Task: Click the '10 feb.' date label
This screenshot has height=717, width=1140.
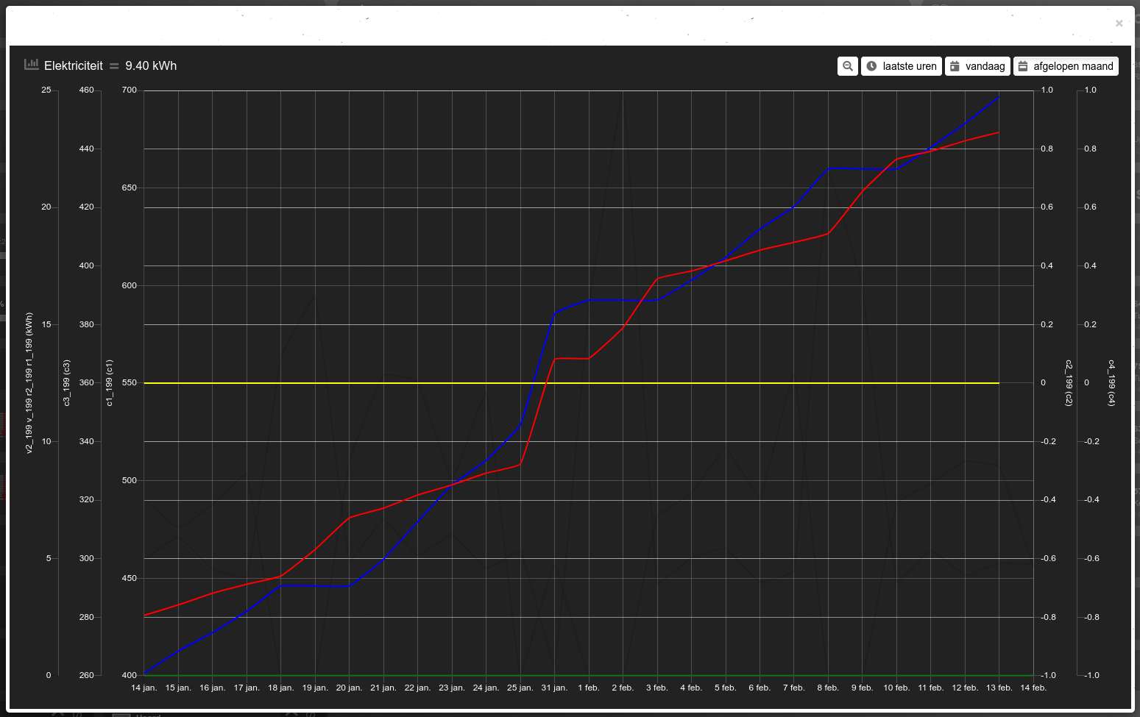Action: click(896, 688)
